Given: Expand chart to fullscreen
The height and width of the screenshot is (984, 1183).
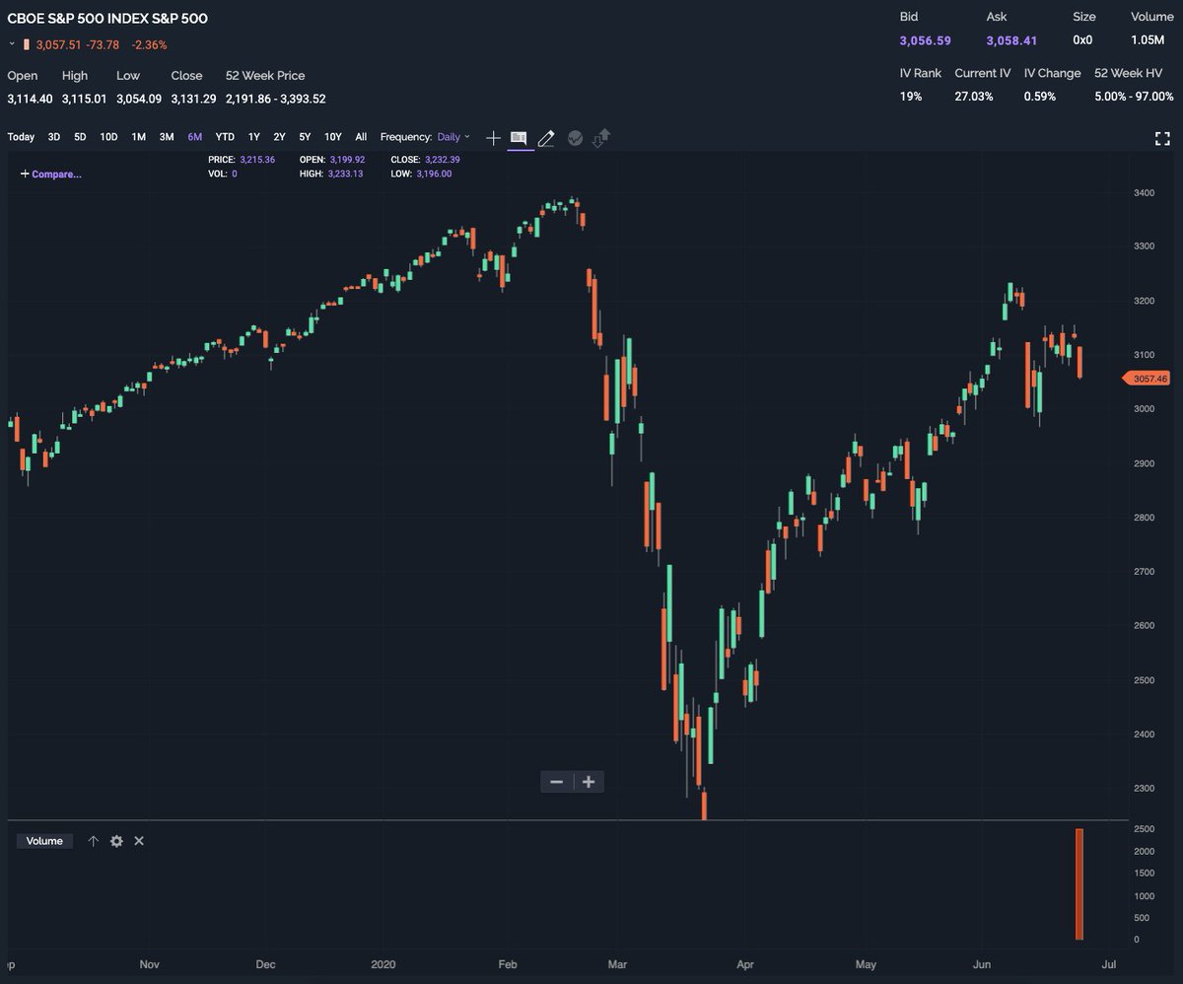Looking at the screenshot, I should click(1161, 138).
